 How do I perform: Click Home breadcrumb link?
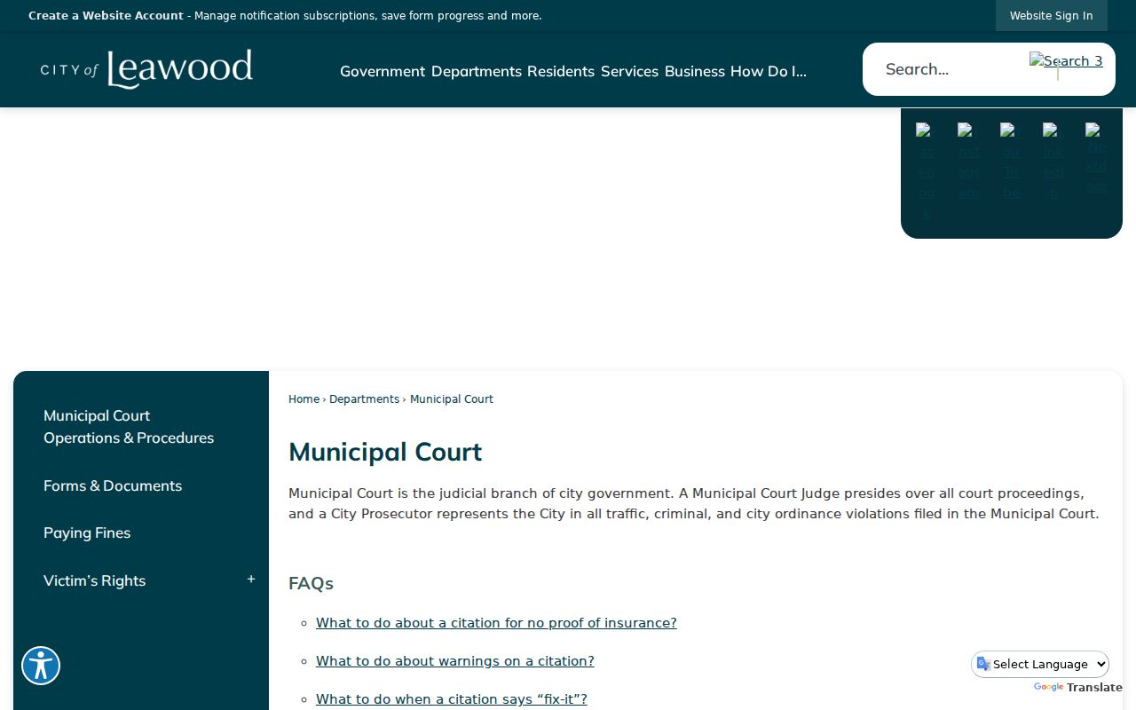304,399
